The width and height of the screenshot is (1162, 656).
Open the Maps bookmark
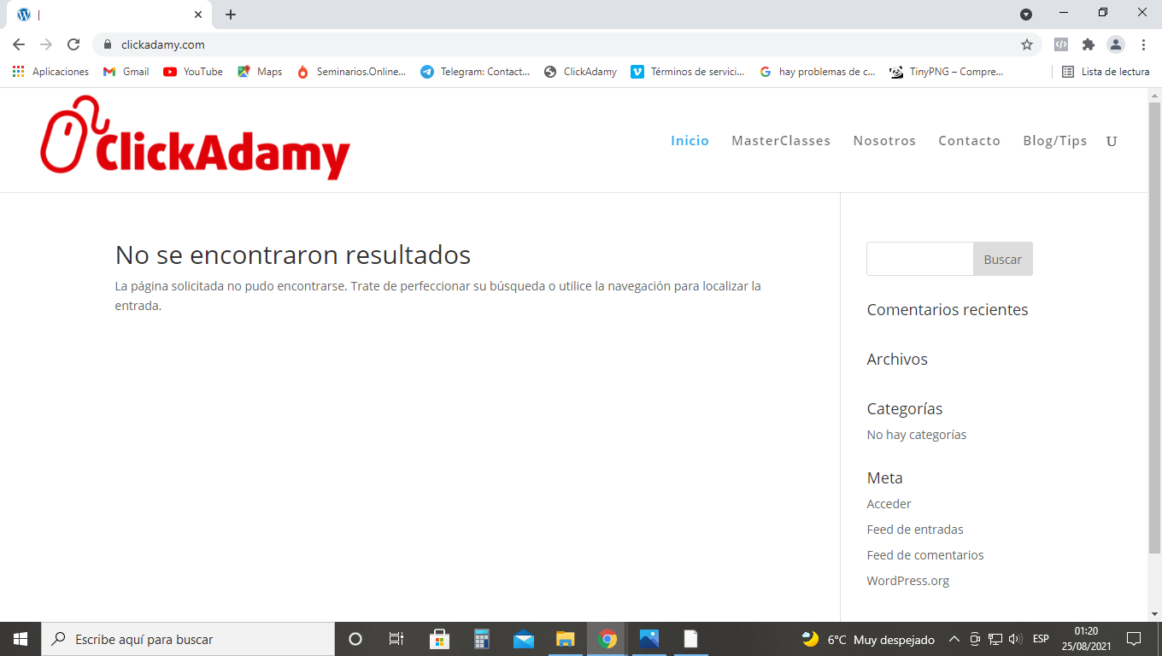(x=260, y=72)
